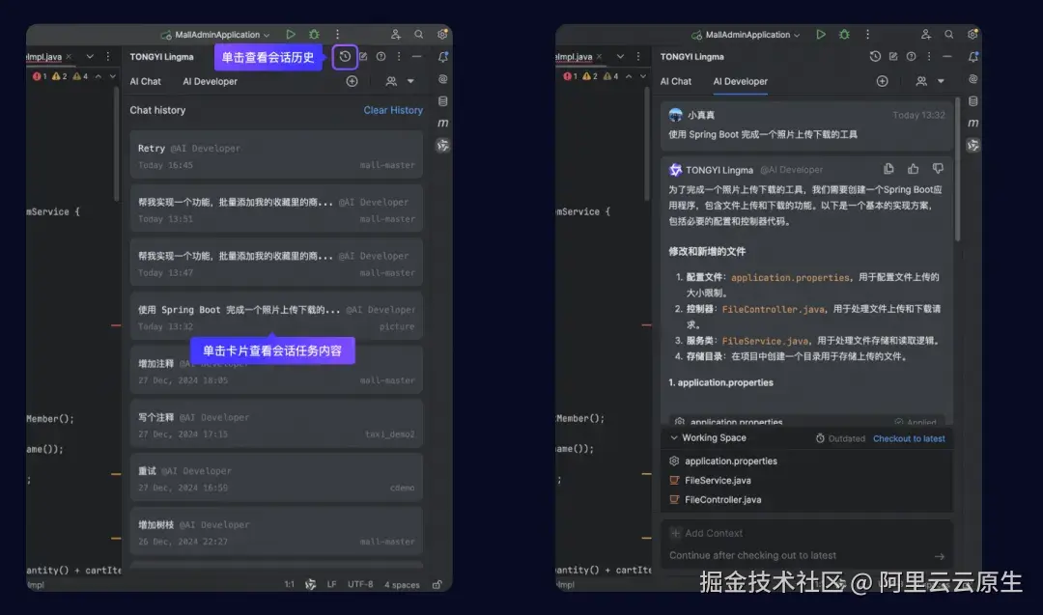Give thumbs down on the Lingma answer

938,168
